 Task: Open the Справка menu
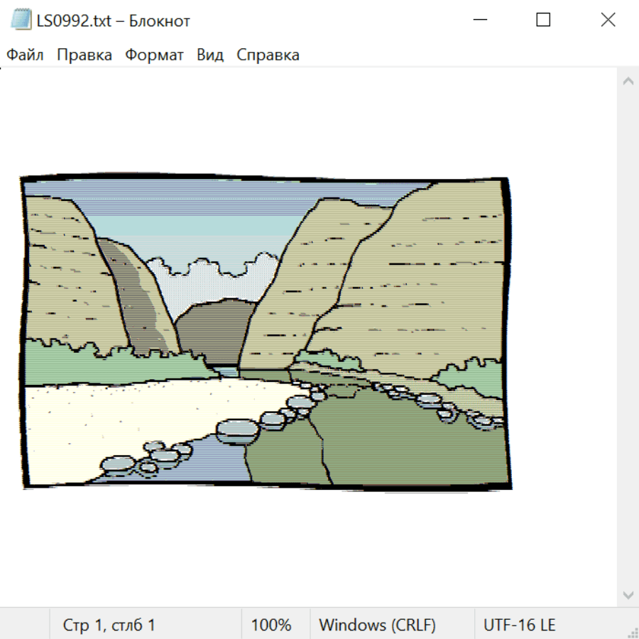click(268, 55)
